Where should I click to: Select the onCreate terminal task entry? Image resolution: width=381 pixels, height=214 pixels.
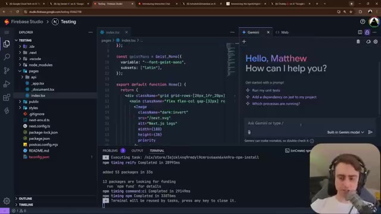298,150
